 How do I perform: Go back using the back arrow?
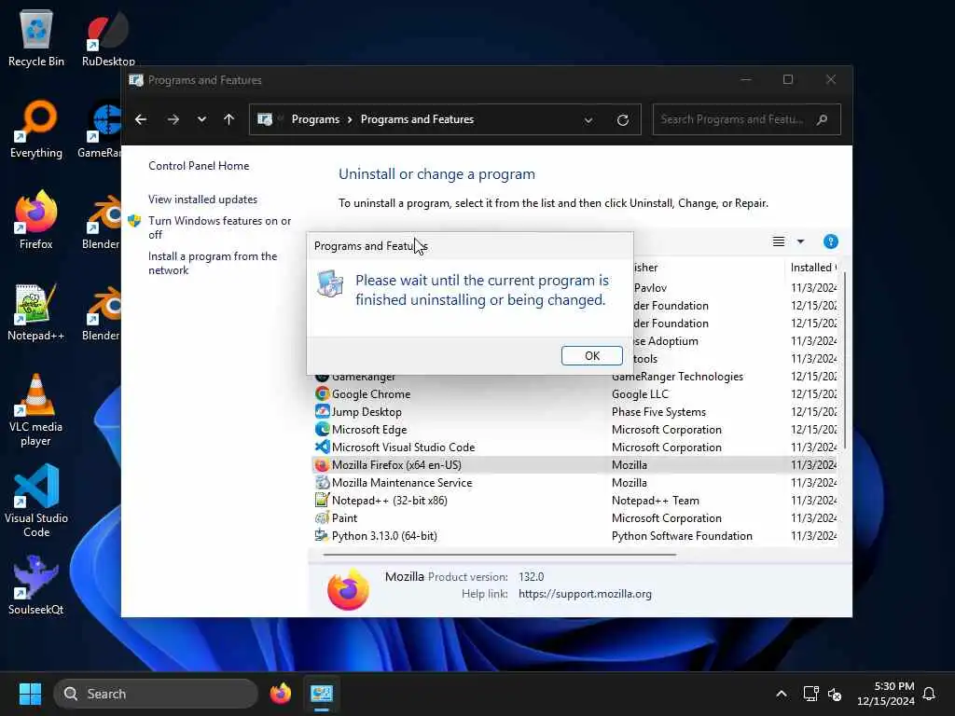click(x=141, y=119)
